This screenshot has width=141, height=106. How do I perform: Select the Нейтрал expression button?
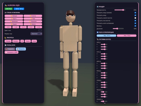point(14,16)
